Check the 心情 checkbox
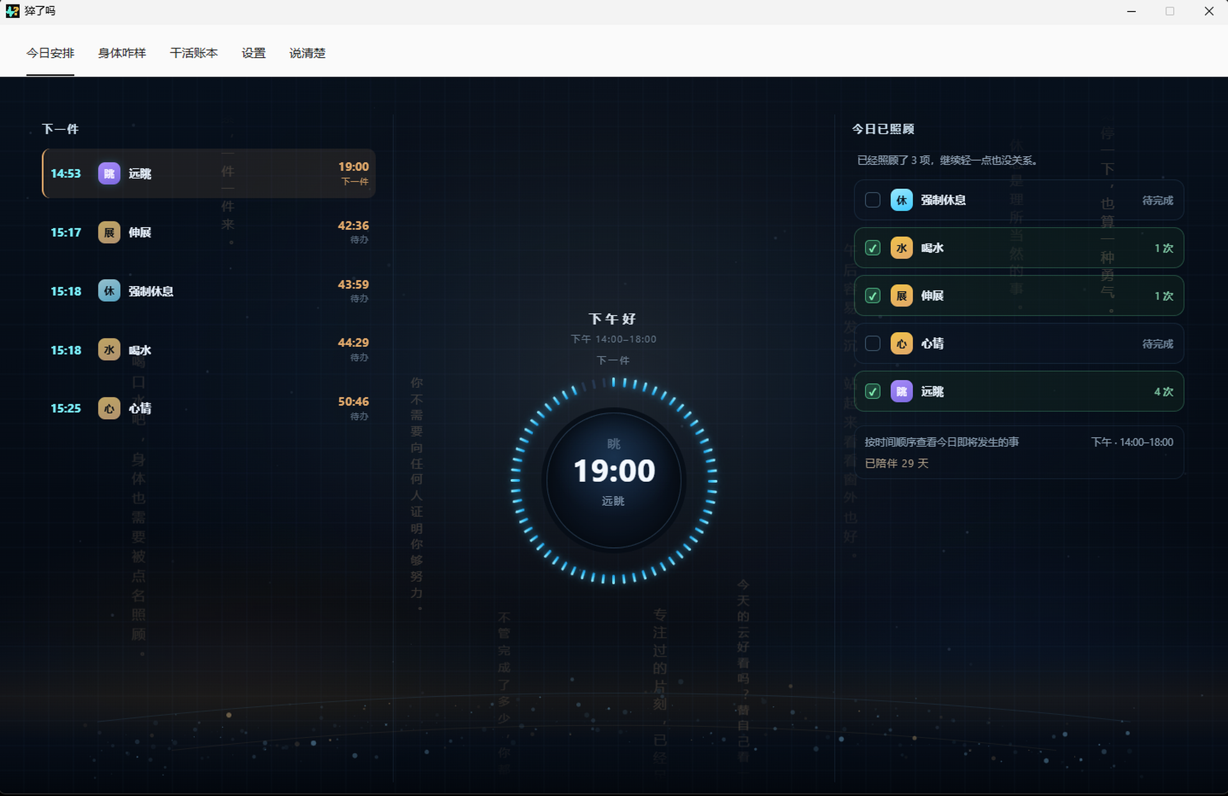Image resolution: width=1228 pixels, height=796 pixels. pyautogui.click(x=872, y=344)
